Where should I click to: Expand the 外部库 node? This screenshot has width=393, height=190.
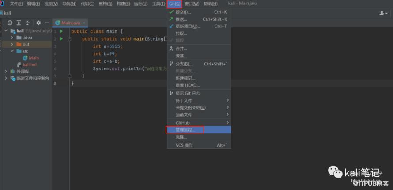6,72
